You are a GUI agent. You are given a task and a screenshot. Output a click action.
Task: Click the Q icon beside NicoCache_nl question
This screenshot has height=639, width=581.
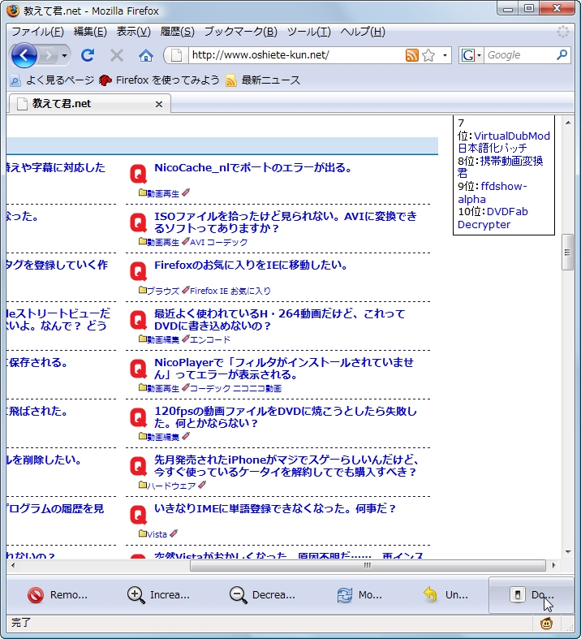coord(139,174)
